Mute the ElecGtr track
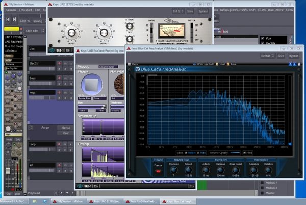 (65, 63)
